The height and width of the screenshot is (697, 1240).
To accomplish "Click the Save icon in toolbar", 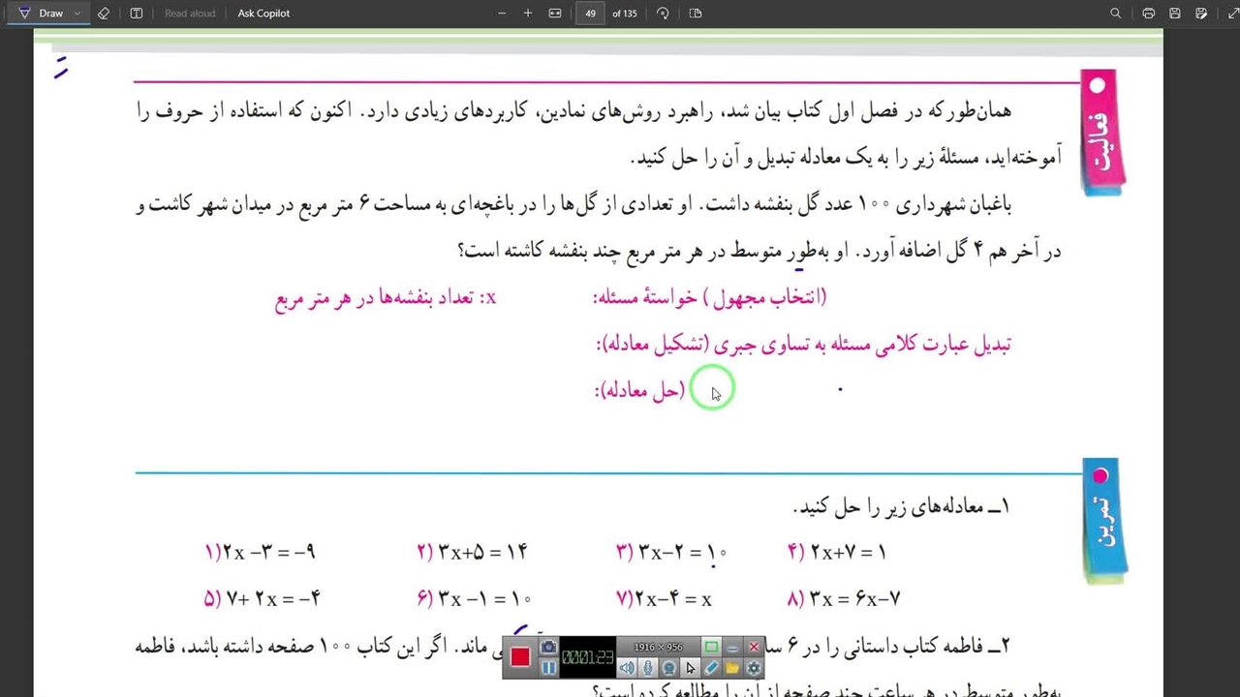I will coord(1175,14).
